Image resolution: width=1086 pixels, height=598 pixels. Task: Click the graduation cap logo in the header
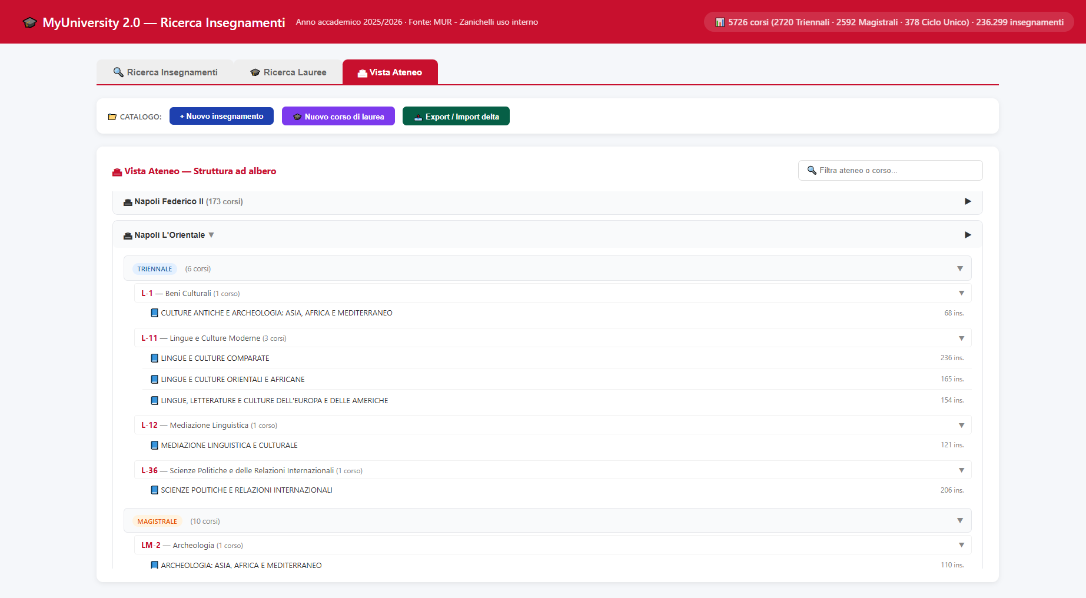coord(29,22)
